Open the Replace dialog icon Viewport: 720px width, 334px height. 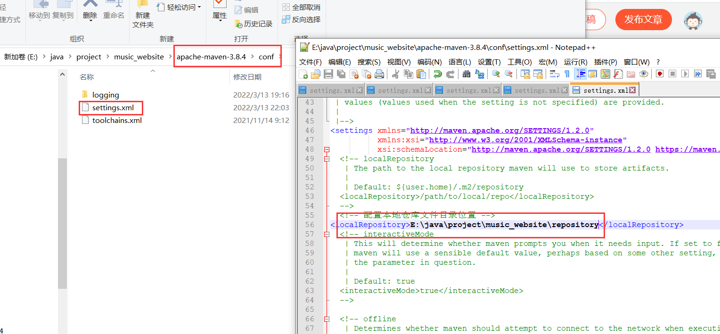coord(480,74)
